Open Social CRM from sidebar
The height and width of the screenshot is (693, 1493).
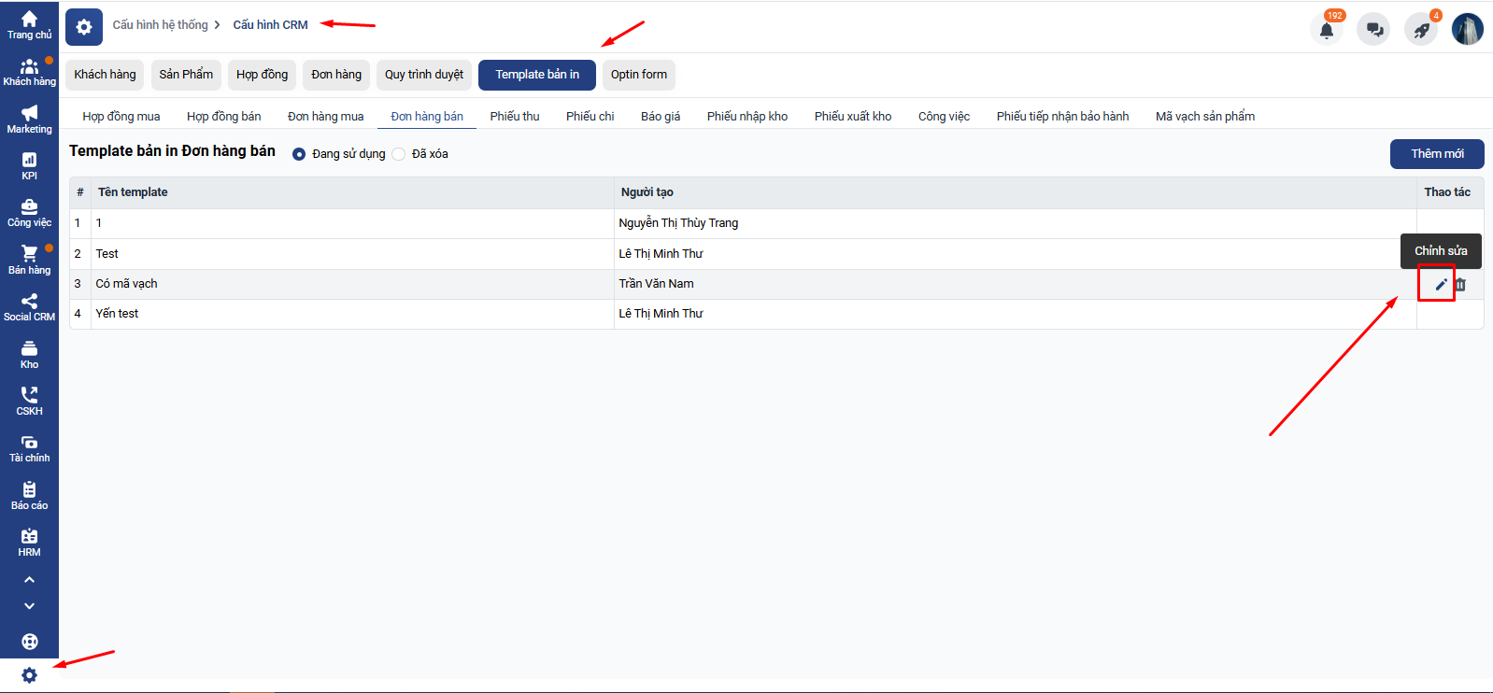tap(29, 307)
